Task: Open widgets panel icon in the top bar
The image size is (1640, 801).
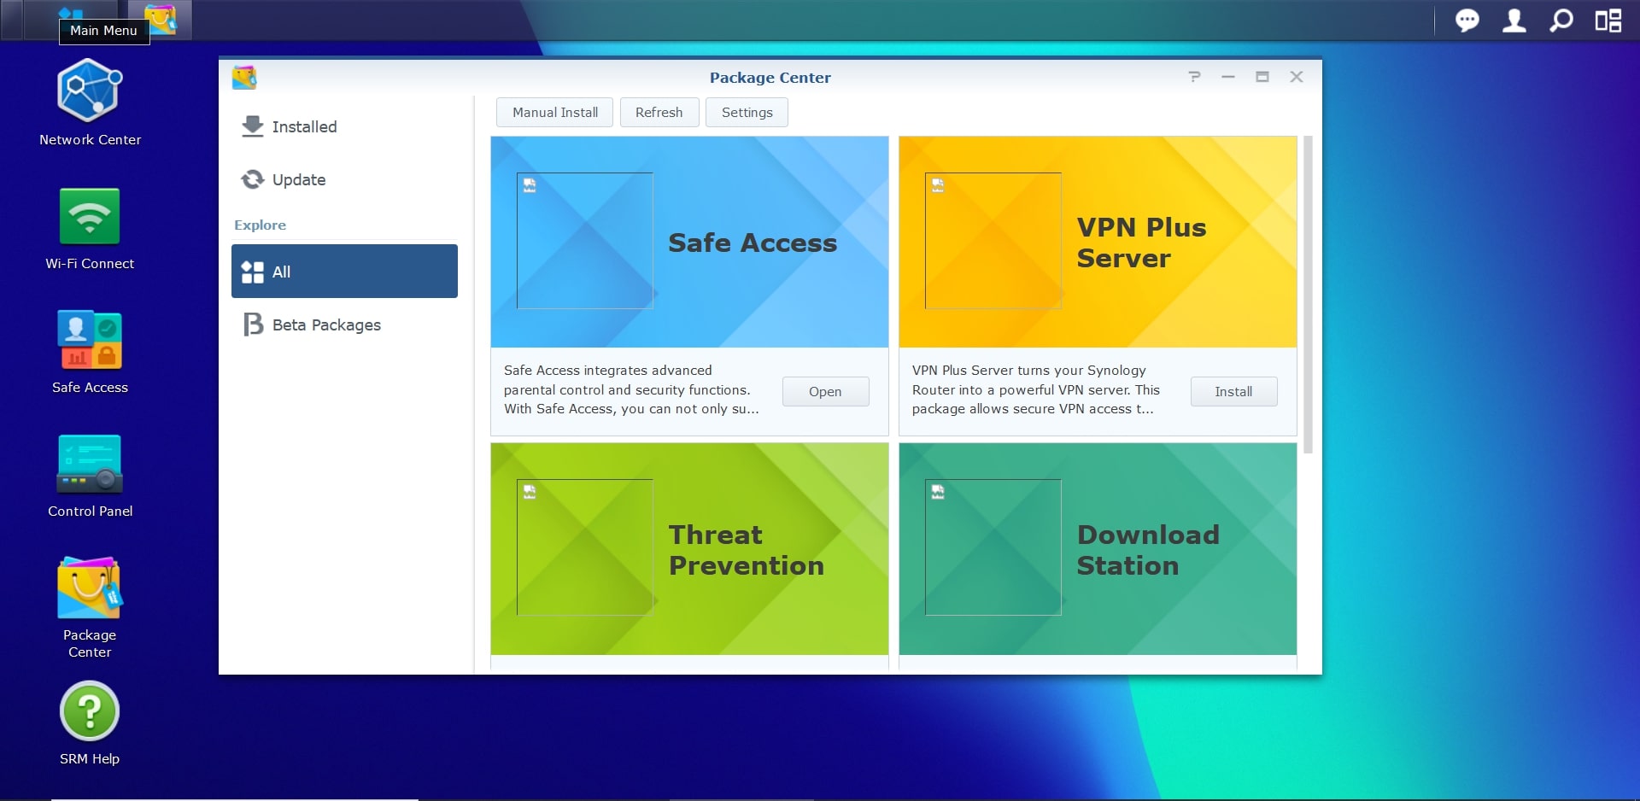Action: coord(1608,20)
